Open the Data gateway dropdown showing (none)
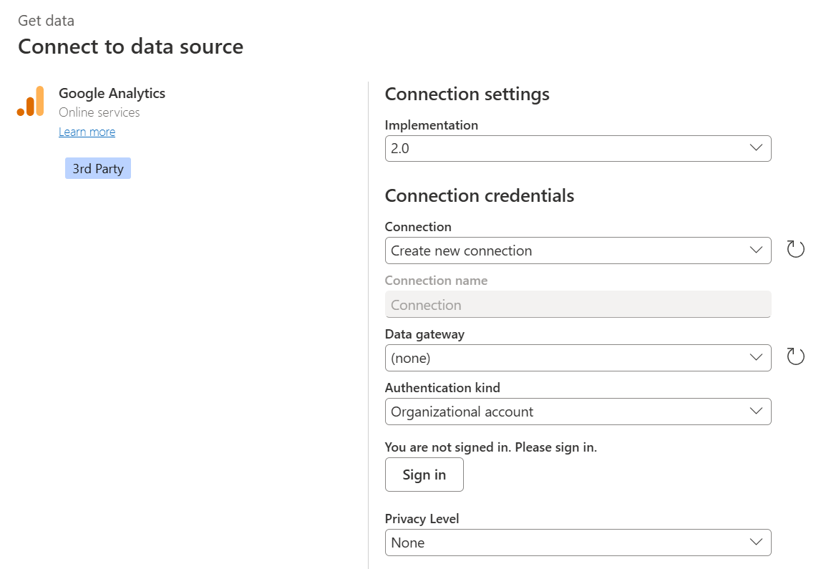This screenshot has width=816, height=569. (x=578, y=357)
